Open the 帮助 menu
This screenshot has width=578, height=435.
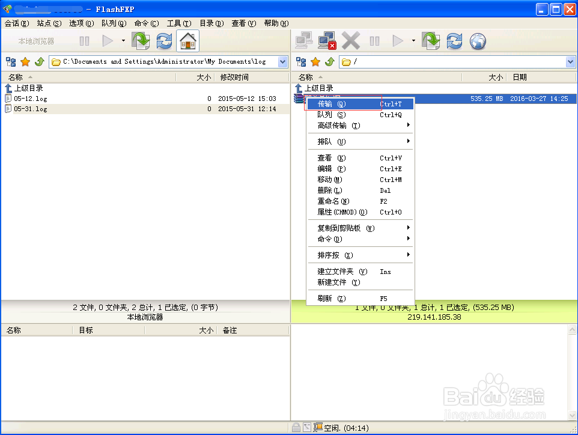point(276,23)
